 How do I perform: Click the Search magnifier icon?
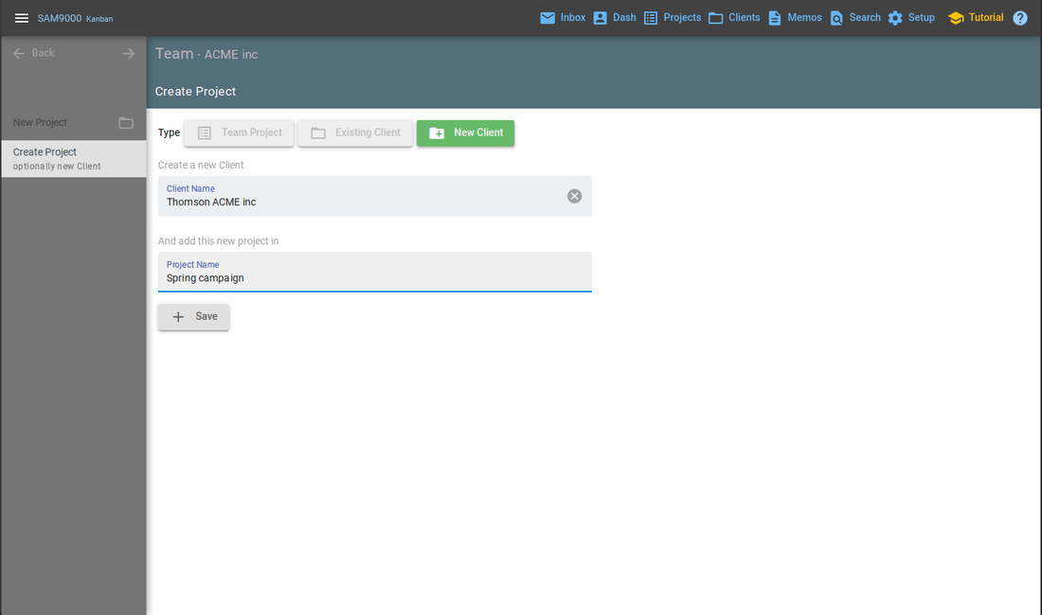click(x=836, y=18)
